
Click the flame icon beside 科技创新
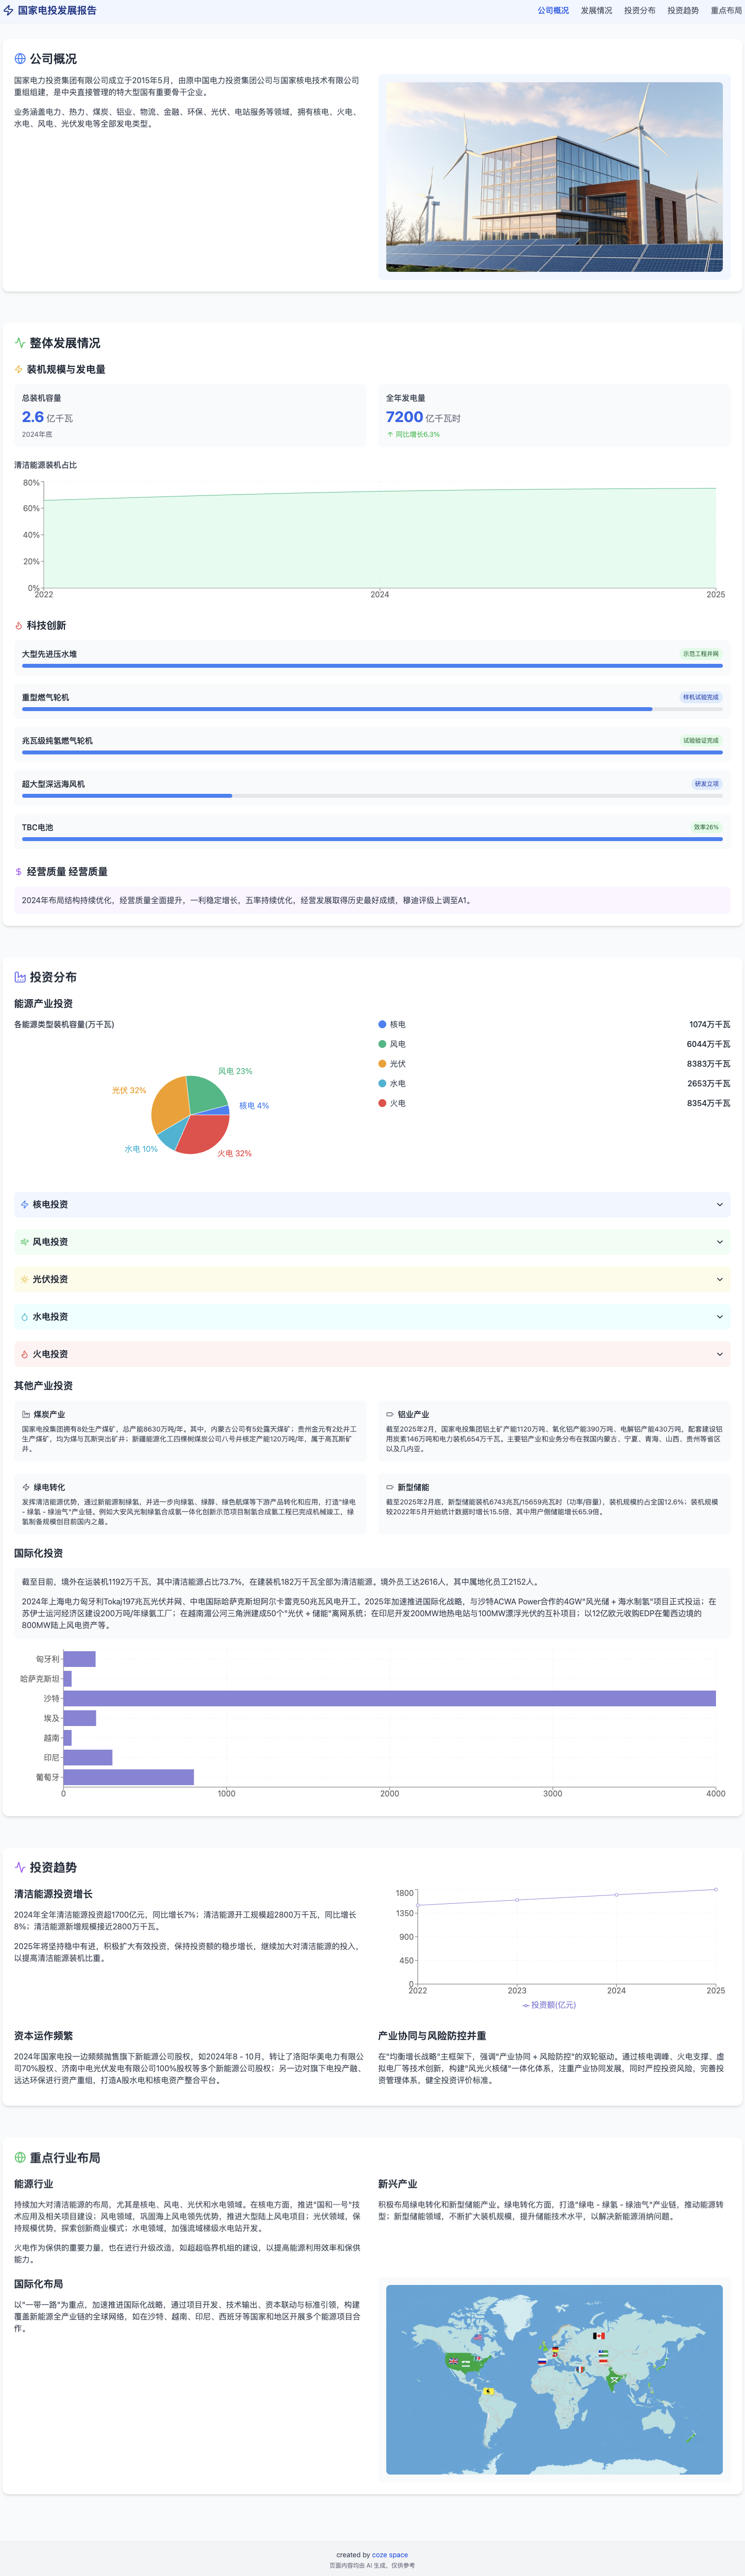coord(18,626)
